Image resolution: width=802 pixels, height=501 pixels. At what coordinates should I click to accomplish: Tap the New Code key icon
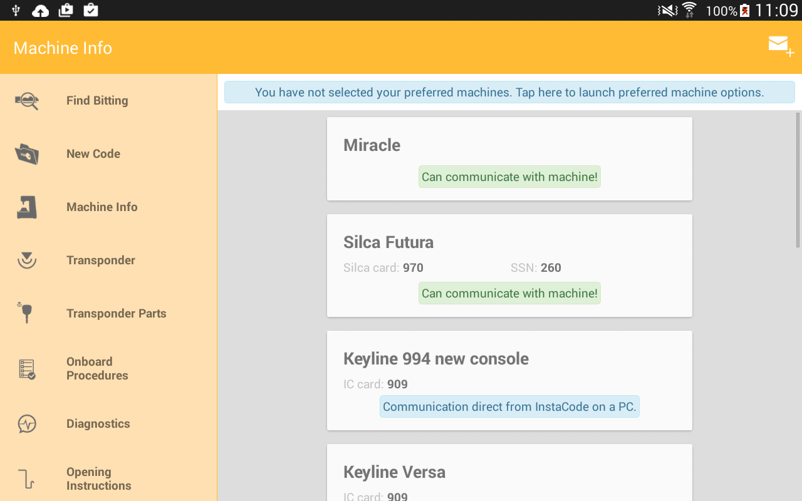[26, 153]
